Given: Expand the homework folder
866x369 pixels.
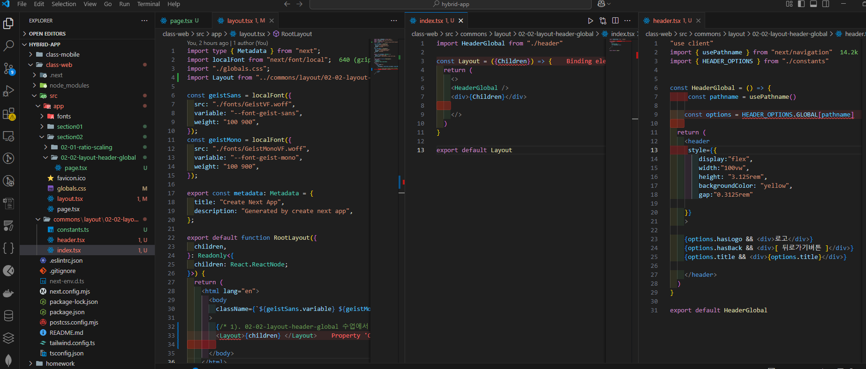Looking at the screenshot, I should (87, 364).
